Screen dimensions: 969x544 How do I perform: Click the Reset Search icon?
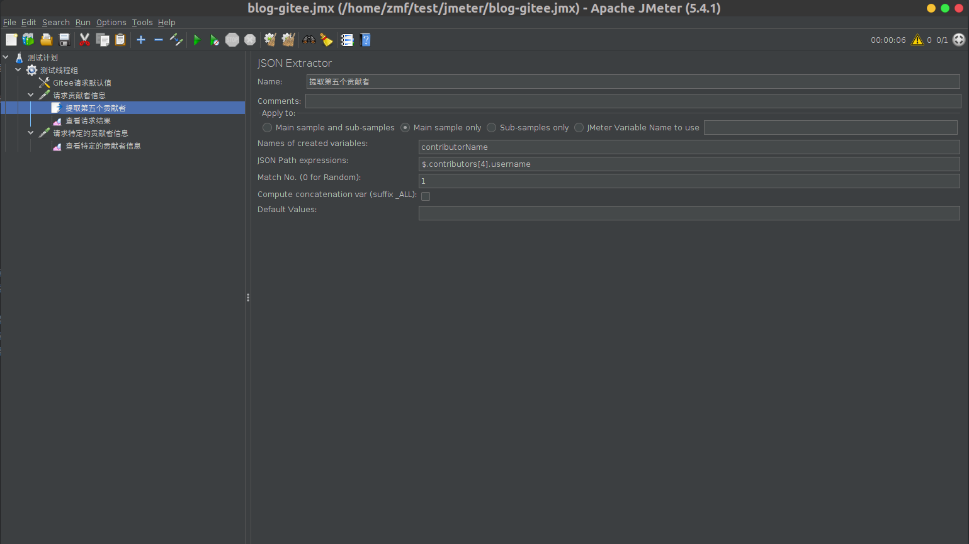click(326, 40)
